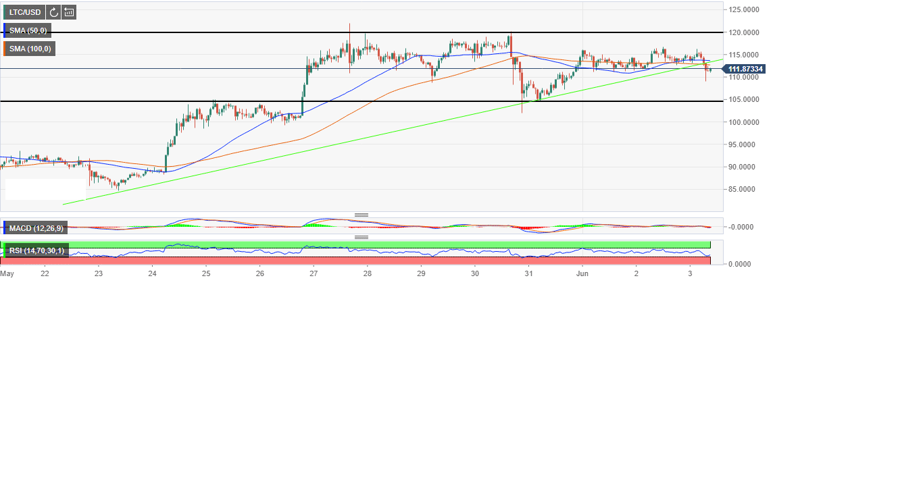Click the resize handle above the RSI panel
This screenshot has height=480, width=923.
pos(361,237)
